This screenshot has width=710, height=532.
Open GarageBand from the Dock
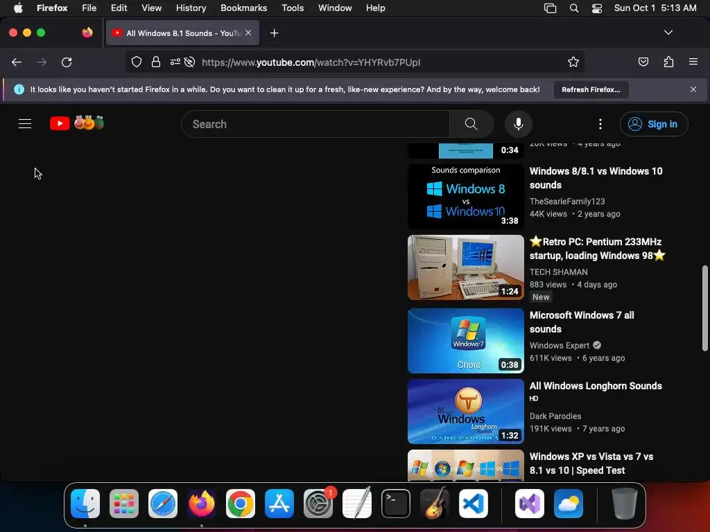[435, 504]
